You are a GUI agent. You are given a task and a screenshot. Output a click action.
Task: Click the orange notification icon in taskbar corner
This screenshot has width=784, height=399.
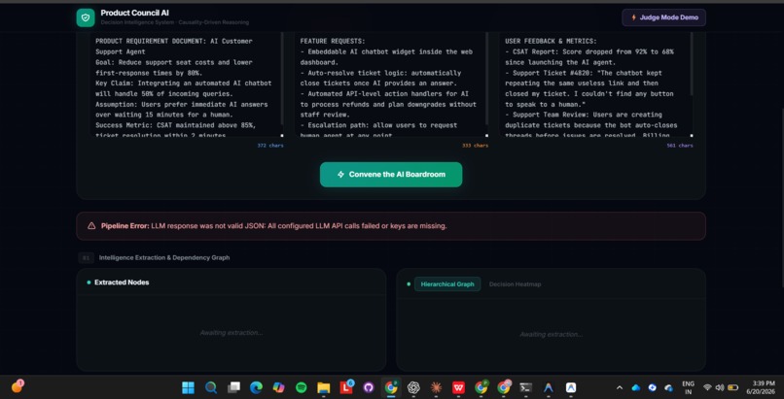17,386
